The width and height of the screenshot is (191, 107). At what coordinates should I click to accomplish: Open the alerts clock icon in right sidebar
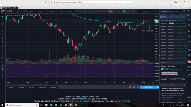tap(189, 20)
